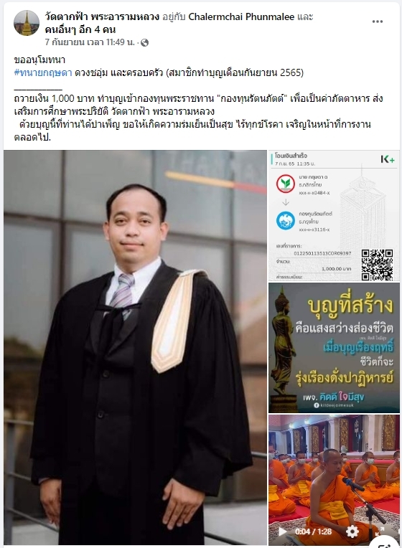The width and height of the screenshot is (402, 548).
Task: Click the 0:04 / 1:28 video time display
Action: click(x=313, y=532)
